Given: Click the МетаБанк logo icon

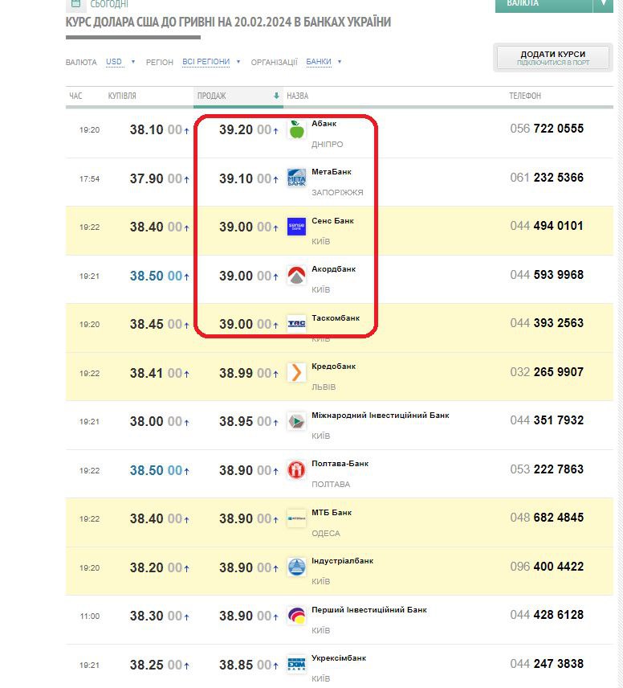Looking at the screenshot, I should pyautogui.click(x=296, y=178).
